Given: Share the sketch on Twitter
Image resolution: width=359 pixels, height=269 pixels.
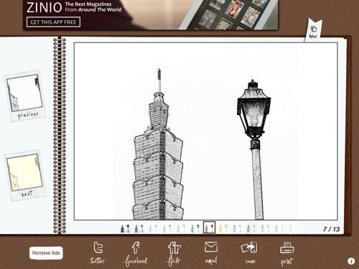Looking at the screenshot, I should 98,253.
